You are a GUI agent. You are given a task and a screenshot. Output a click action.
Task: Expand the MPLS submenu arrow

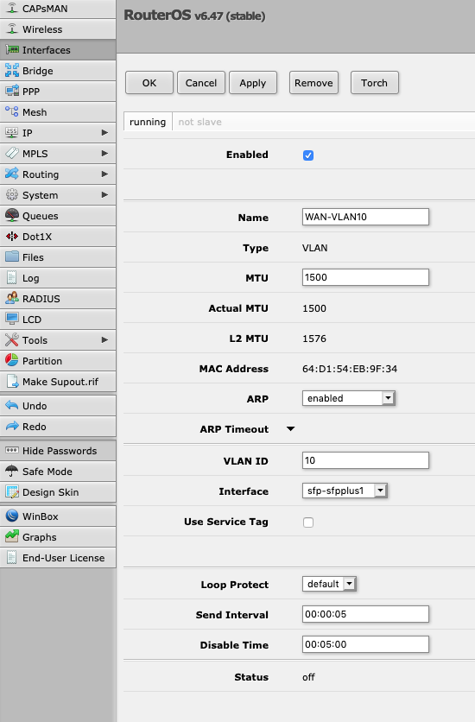pos(104,154)
